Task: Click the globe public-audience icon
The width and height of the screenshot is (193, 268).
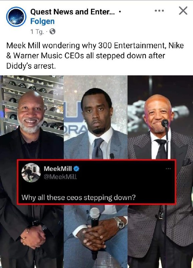Action: (53, 31)
